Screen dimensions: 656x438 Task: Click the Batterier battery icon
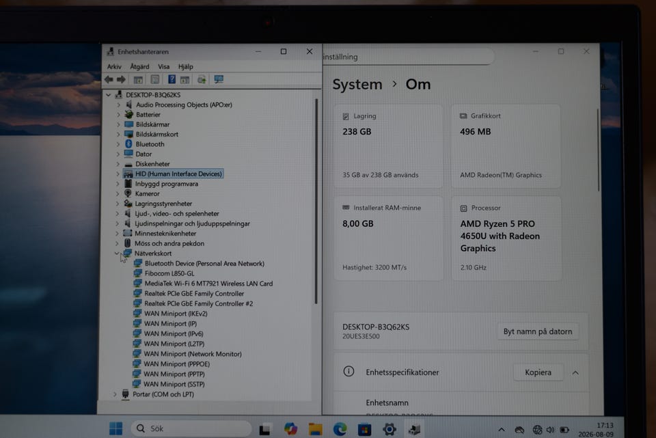click(x=129, y=114)
